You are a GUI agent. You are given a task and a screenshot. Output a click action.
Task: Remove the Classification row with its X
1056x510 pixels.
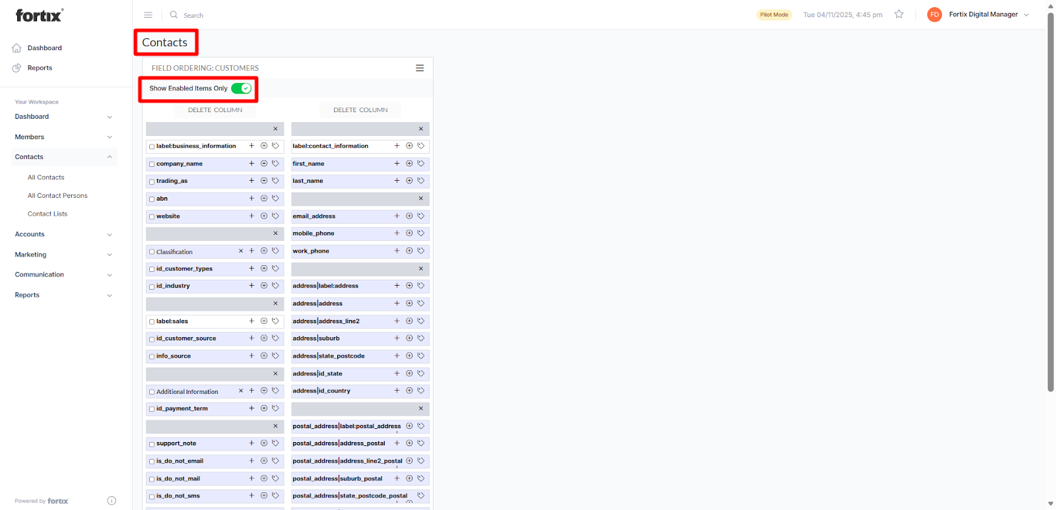[x=241, y=251]
